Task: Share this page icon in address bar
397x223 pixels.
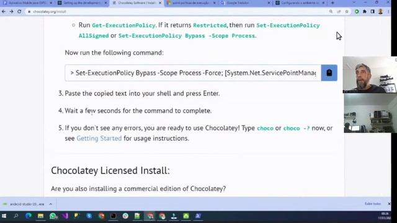Action: 339,12
